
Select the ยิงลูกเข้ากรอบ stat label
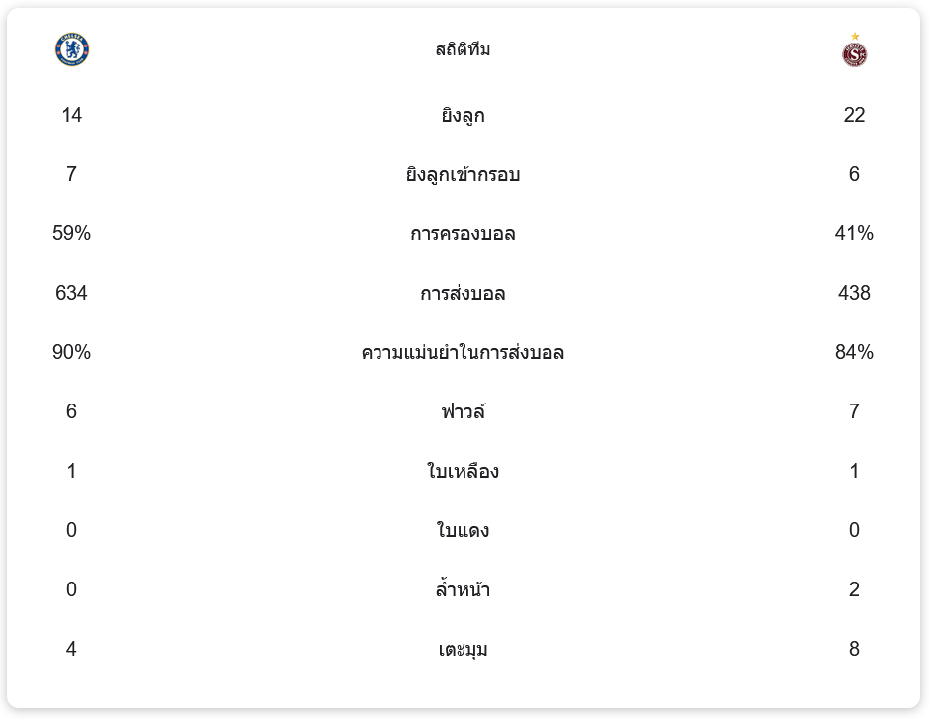(463, 175)
